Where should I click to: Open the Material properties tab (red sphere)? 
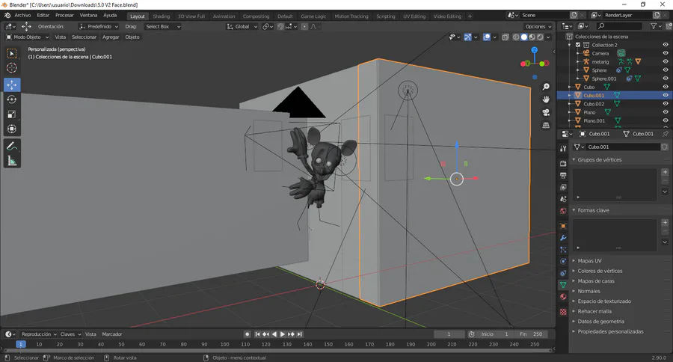[563, 297]
